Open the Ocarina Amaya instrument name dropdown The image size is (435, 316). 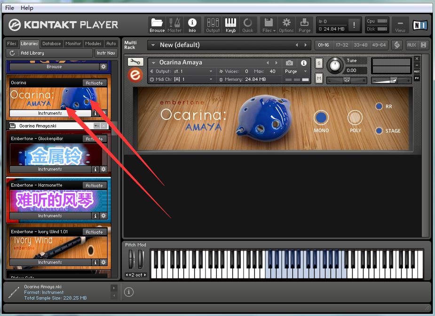tap(153, 63)
